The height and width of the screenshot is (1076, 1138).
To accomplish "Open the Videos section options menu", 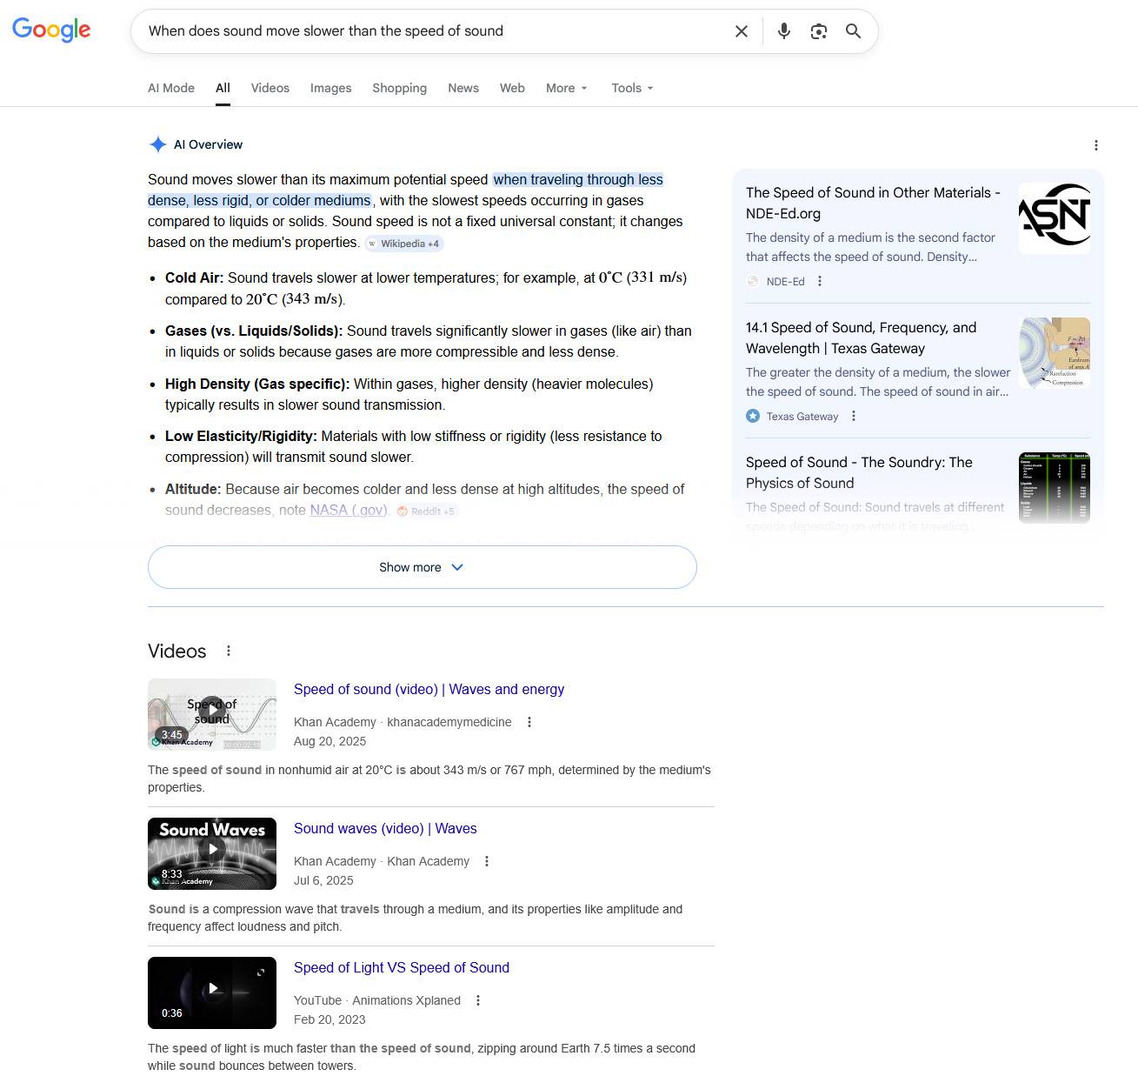I will pos(229,651).
